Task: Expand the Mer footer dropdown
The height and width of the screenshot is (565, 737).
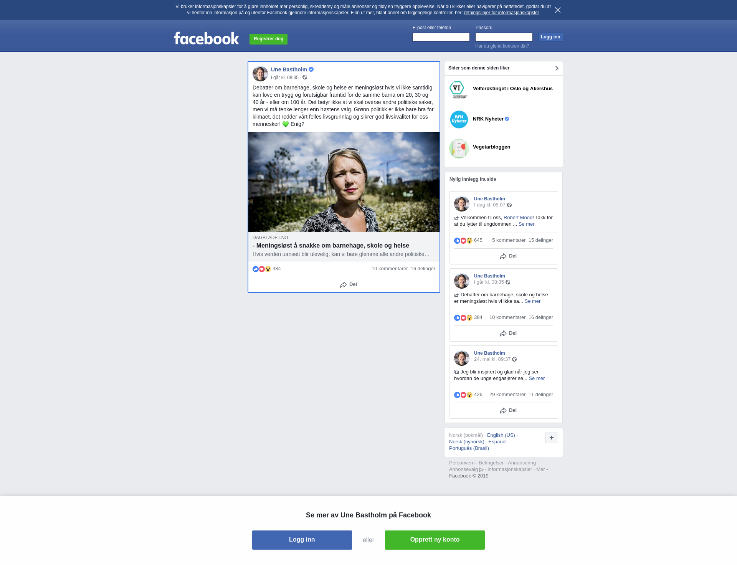Action: tap(542, 469)
